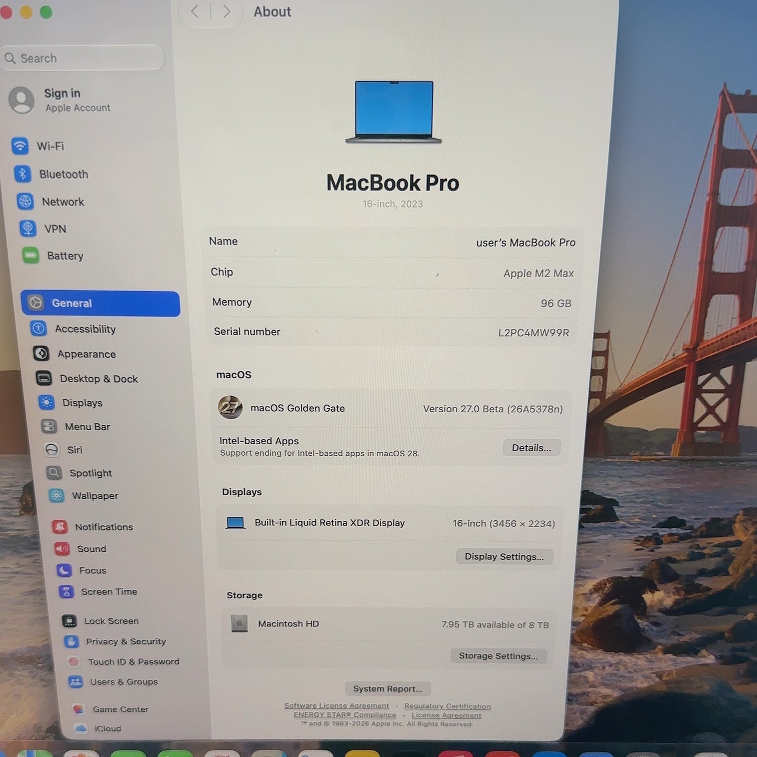This screenshot has width=757, height=757.
Task: Click the Spotlight magnifier icon
Action: [x=54, y=473]
